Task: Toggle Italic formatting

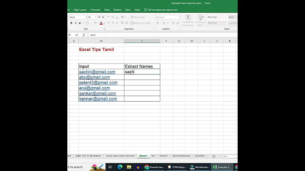Action: 75,23
